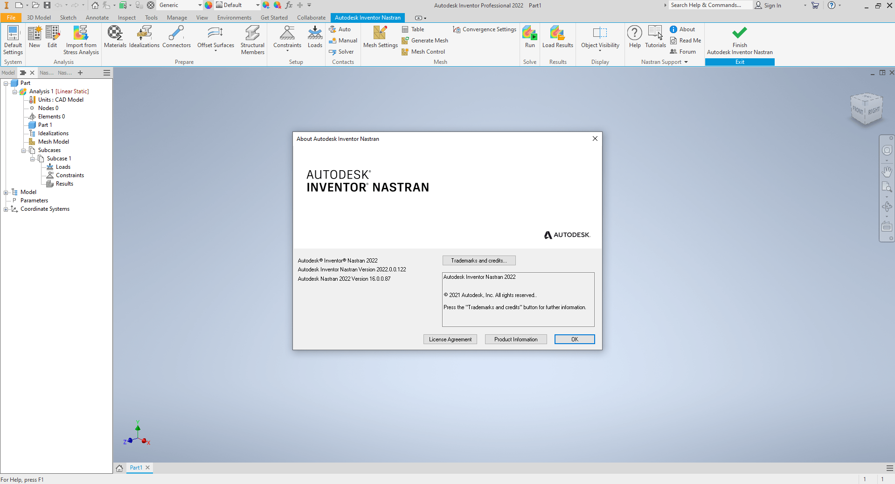Open Mesh Settings
The height and width of the screenshot is (484, 895).
pos(380,37)
